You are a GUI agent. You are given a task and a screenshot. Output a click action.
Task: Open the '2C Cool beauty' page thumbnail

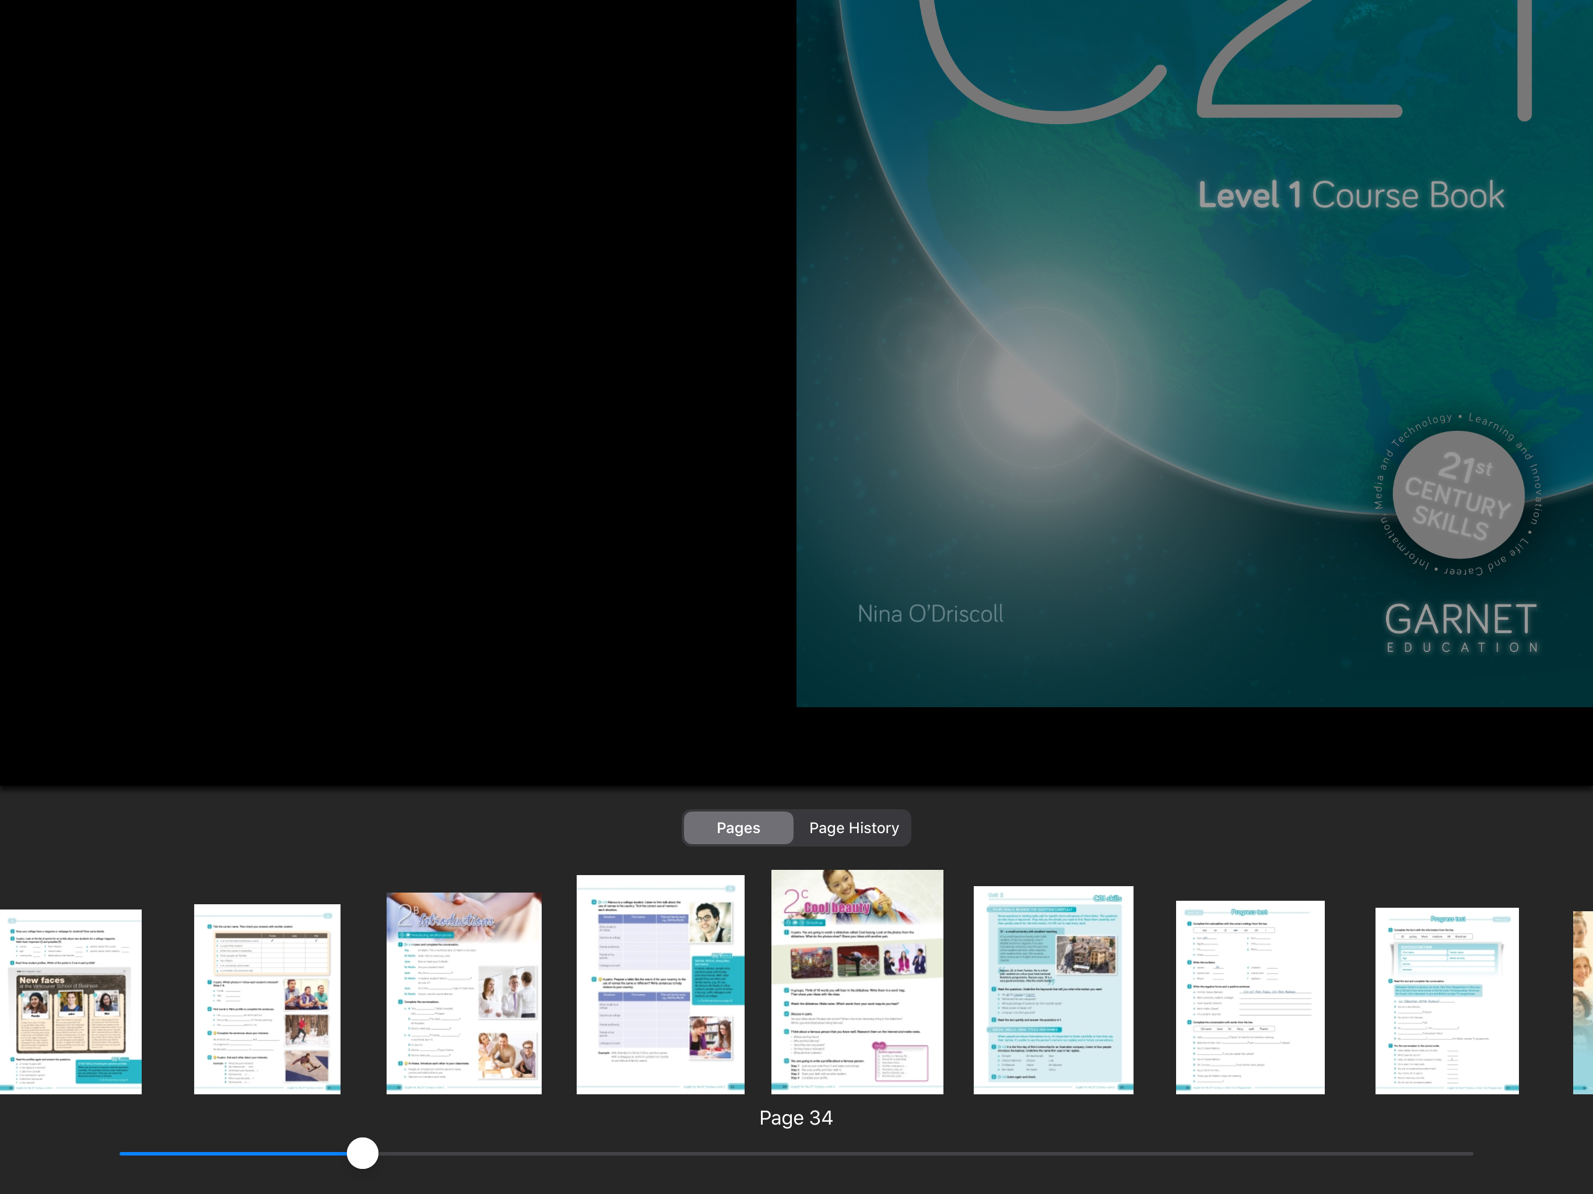[x=857, y=982]
